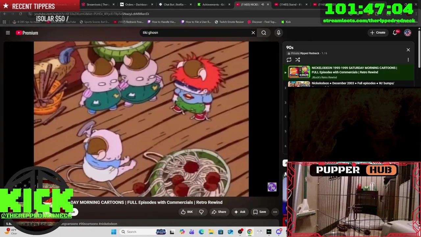
Task: Start voice search with the microphone
Action: tap(279, 33)
